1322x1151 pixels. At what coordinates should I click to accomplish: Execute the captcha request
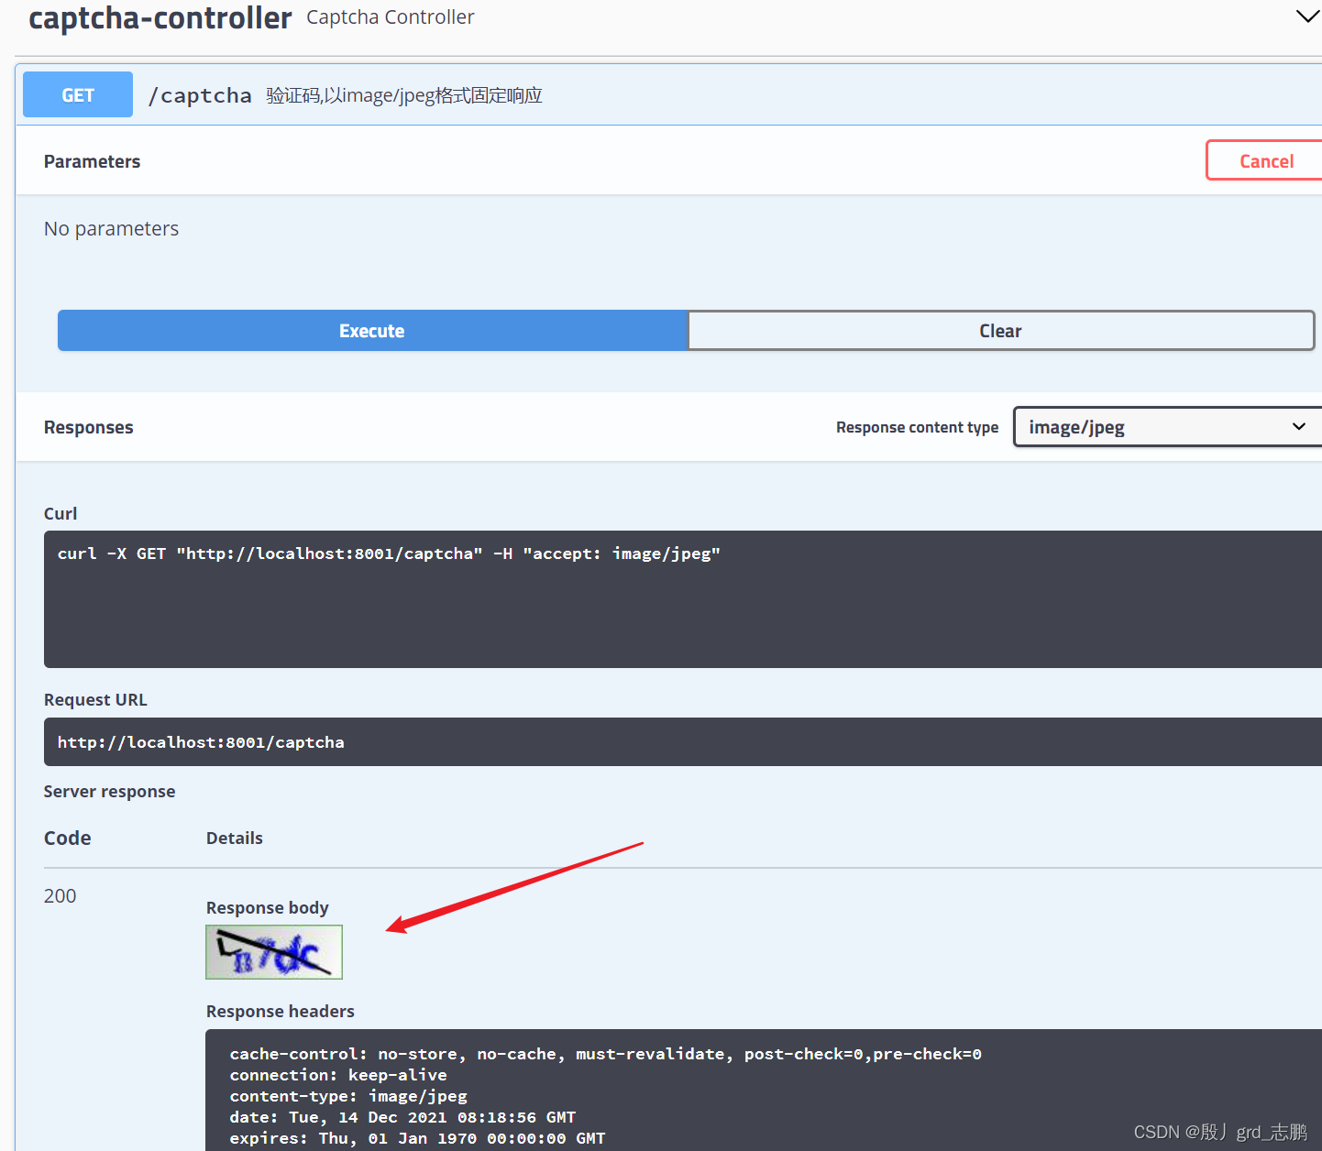tap(372, 331)
